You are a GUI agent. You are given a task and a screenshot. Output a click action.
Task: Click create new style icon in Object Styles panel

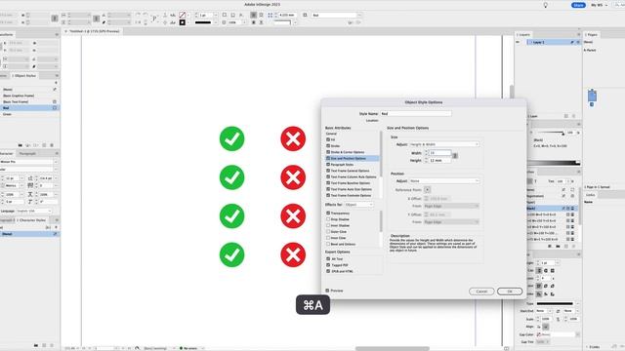tap(44, 145)
